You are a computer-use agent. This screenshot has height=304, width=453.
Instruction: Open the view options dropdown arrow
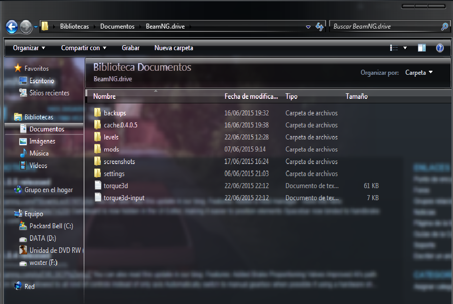(x=405, y=48)
